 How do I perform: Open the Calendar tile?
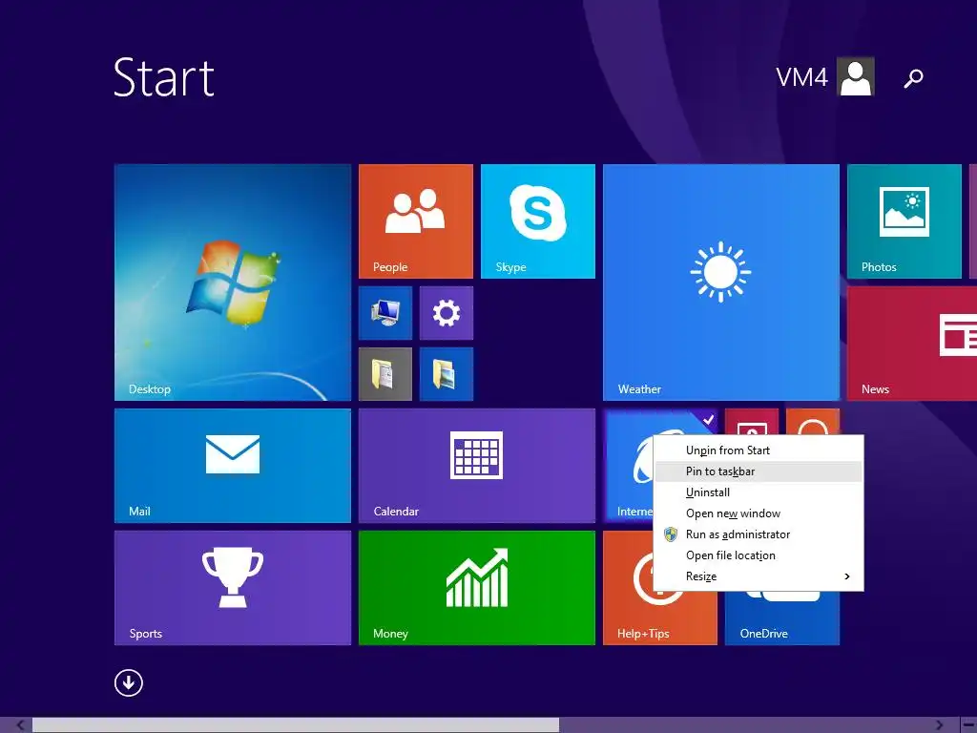pyautogui.click(x=477, y=466)
